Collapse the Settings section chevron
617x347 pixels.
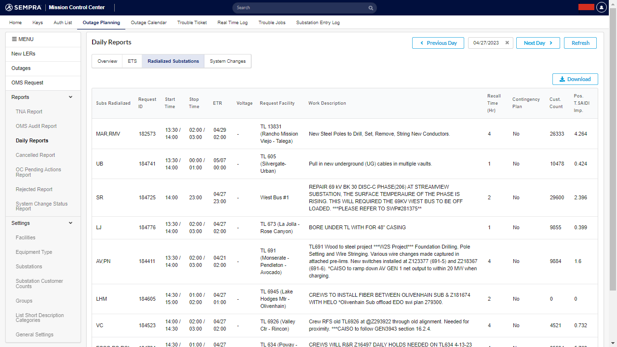click(x=70, y=223)
